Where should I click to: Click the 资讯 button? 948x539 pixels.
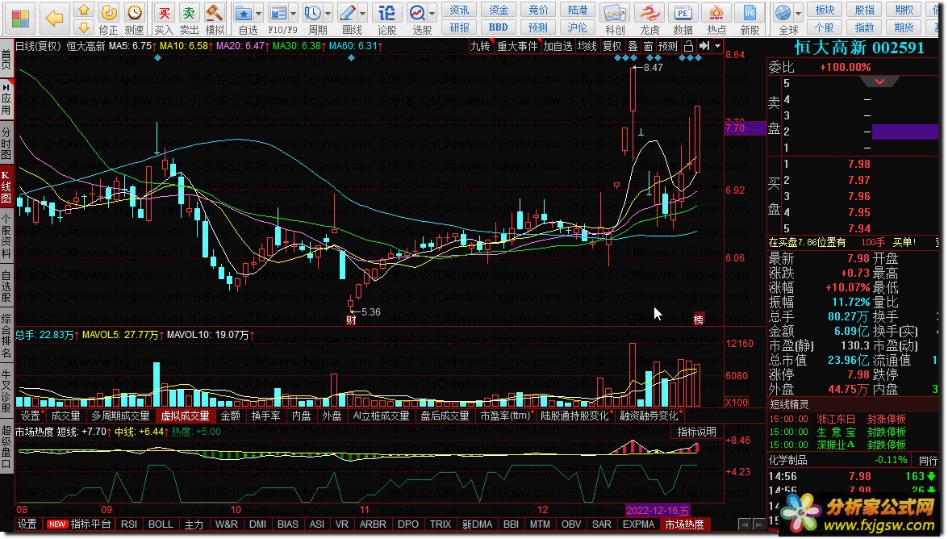click(460, 10)
